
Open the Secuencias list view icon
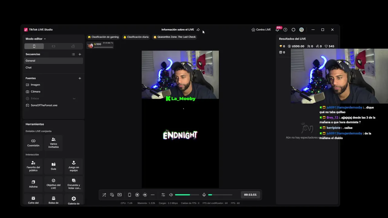73,54
